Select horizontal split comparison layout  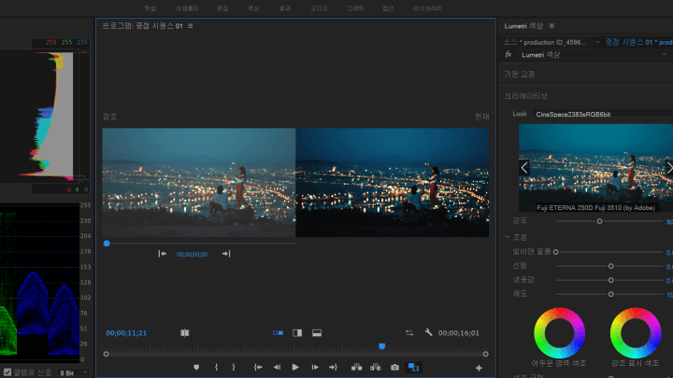tap(317, 333)
